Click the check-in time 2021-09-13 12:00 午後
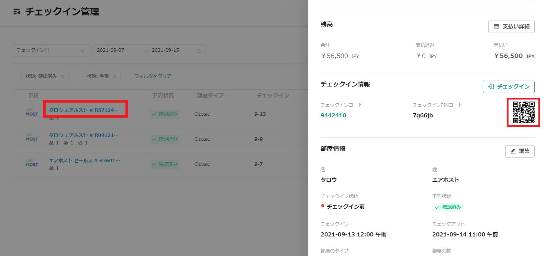 [354, 234]
